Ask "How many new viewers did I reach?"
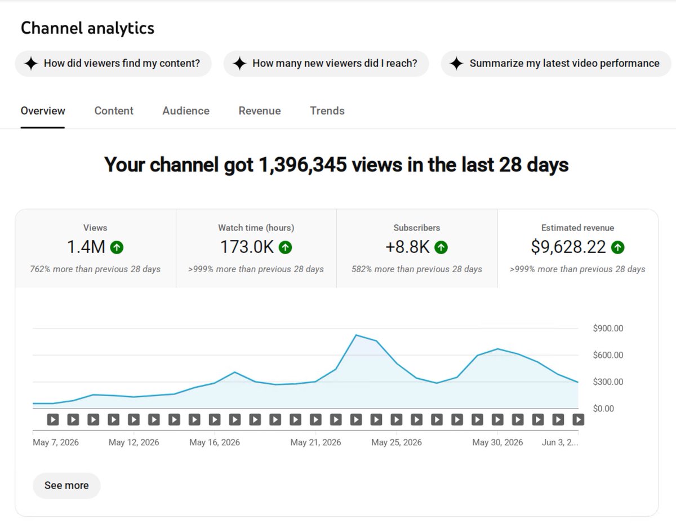The image size is (676, 532). (x=326, y=63)
